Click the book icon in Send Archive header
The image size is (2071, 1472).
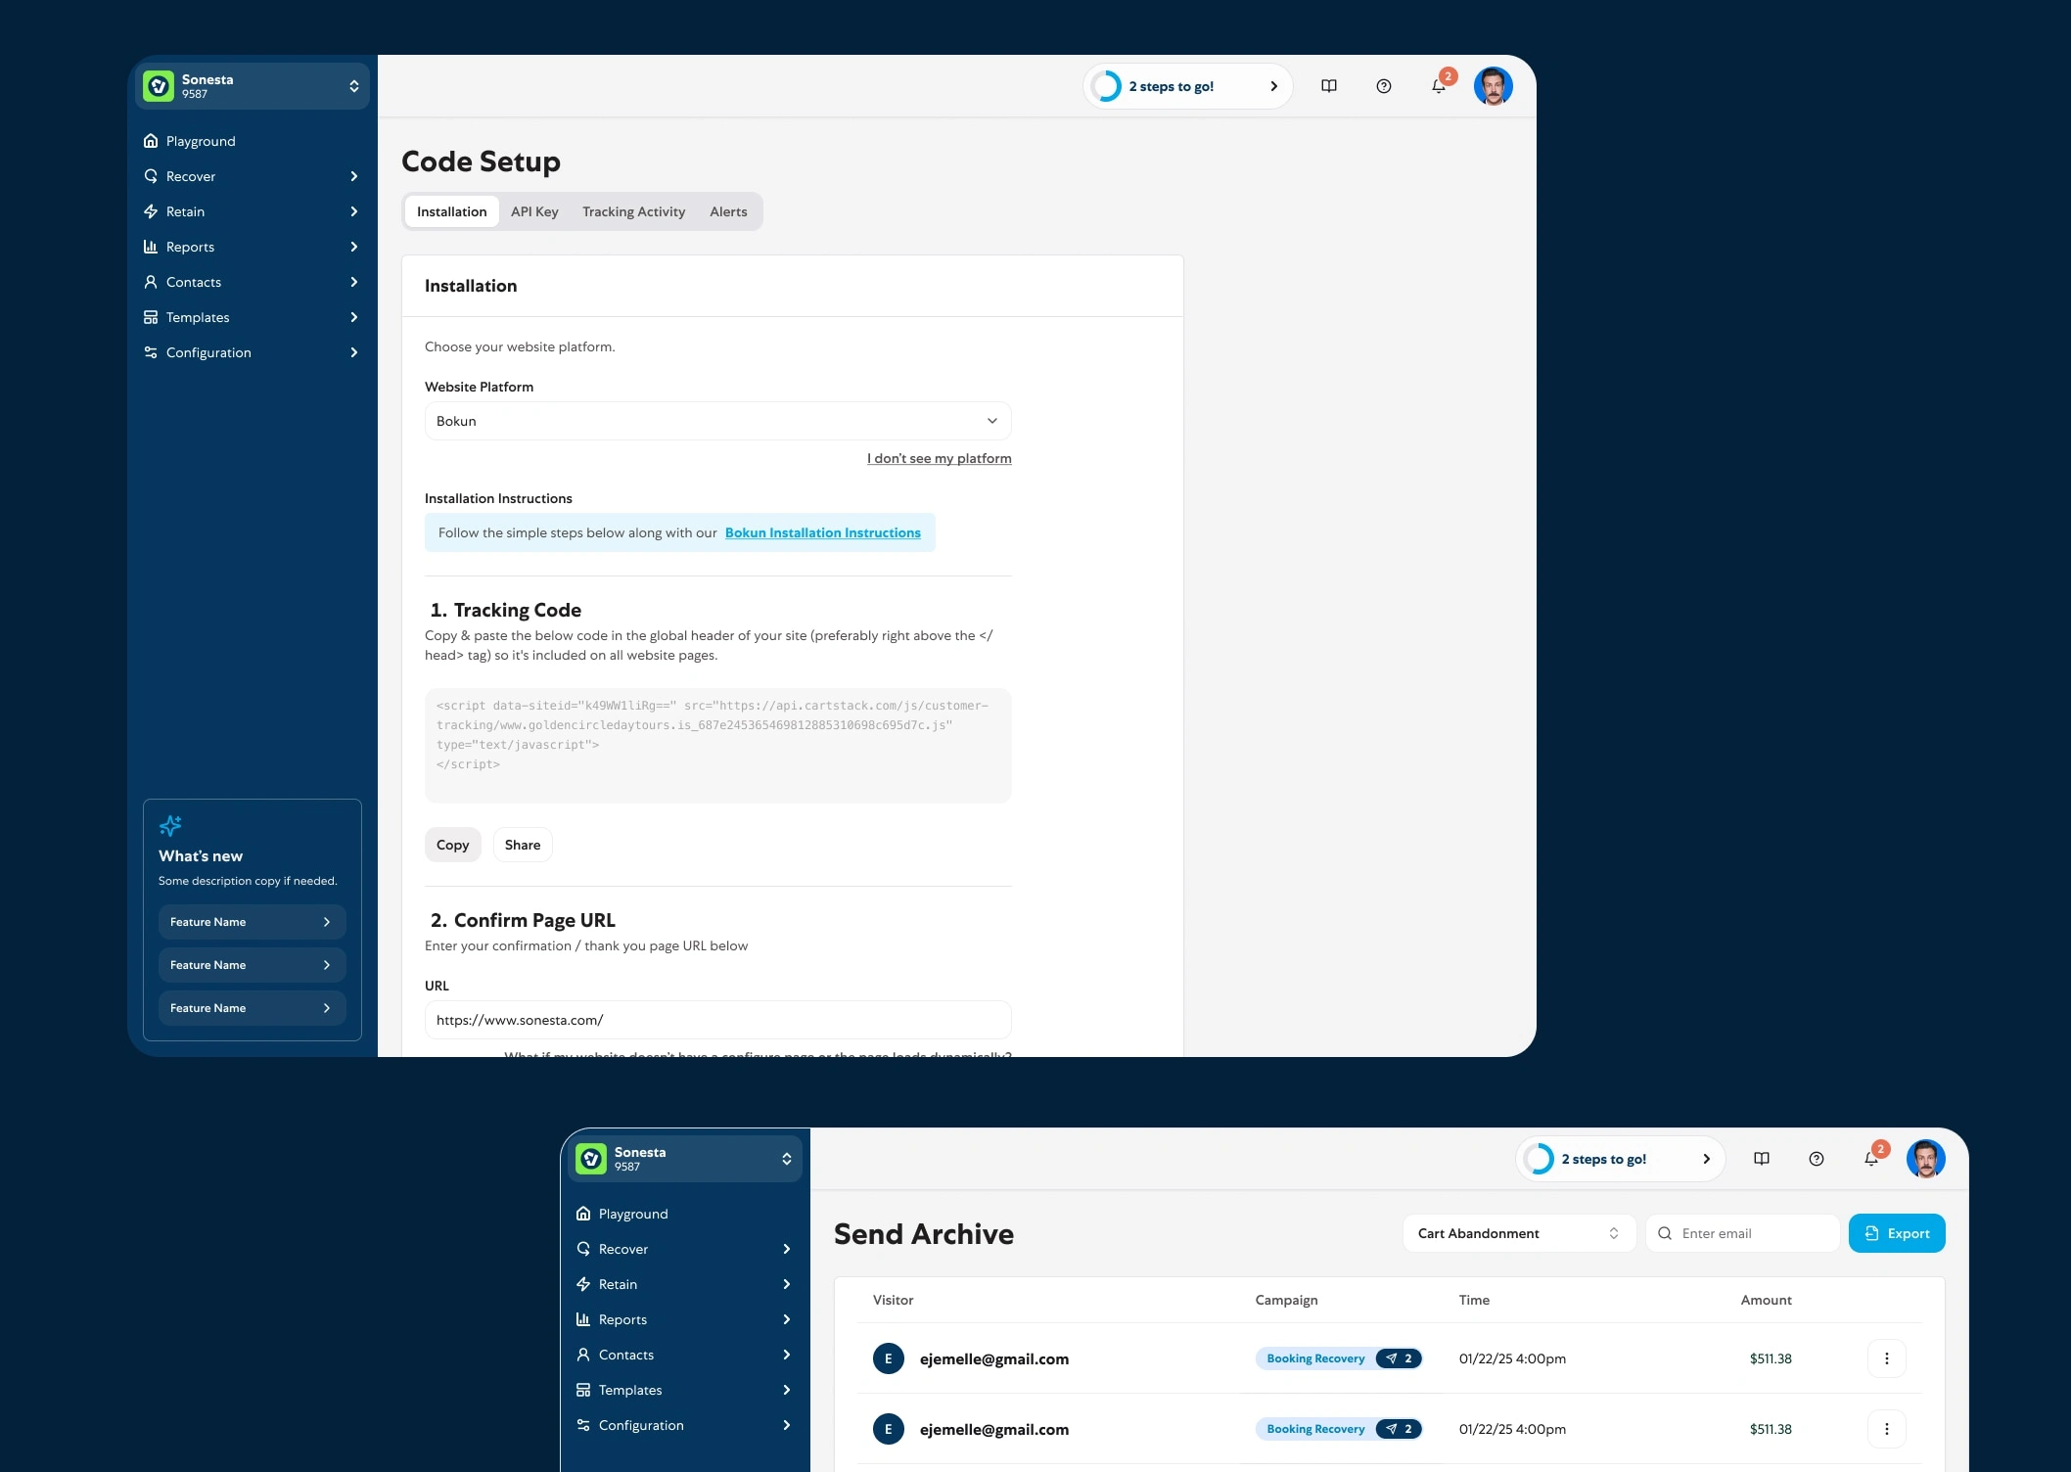coord(1761,1159)
